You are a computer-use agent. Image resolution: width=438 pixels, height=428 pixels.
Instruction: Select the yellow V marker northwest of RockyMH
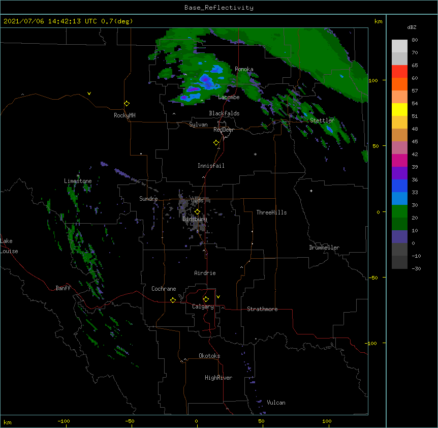89,94
